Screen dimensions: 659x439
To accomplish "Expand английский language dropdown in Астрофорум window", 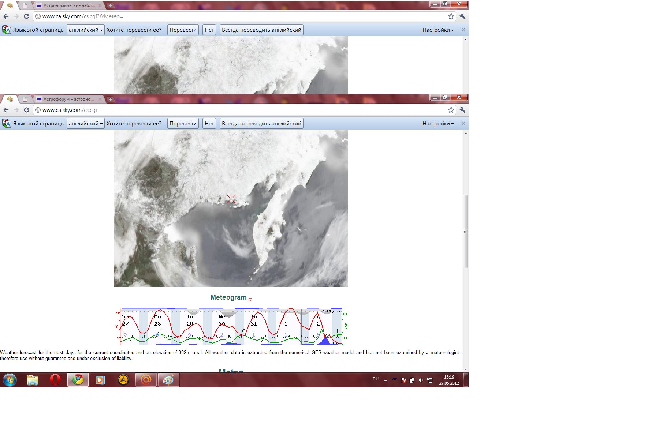I will pyautogui.click(x=86, y=124).
